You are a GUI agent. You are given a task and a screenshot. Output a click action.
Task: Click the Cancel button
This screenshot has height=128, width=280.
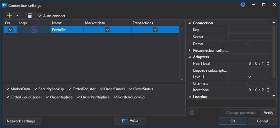[x=262, y=121]
